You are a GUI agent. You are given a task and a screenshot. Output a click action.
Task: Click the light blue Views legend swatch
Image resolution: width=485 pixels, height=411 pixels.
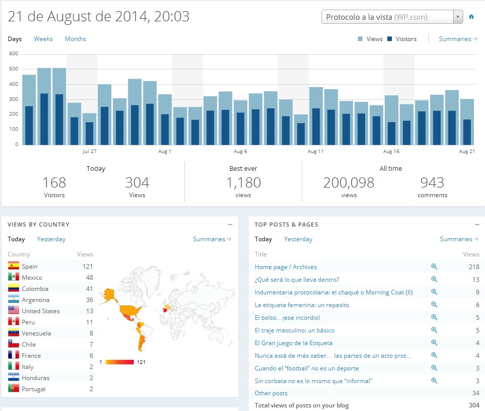click(x=360, y=39)
